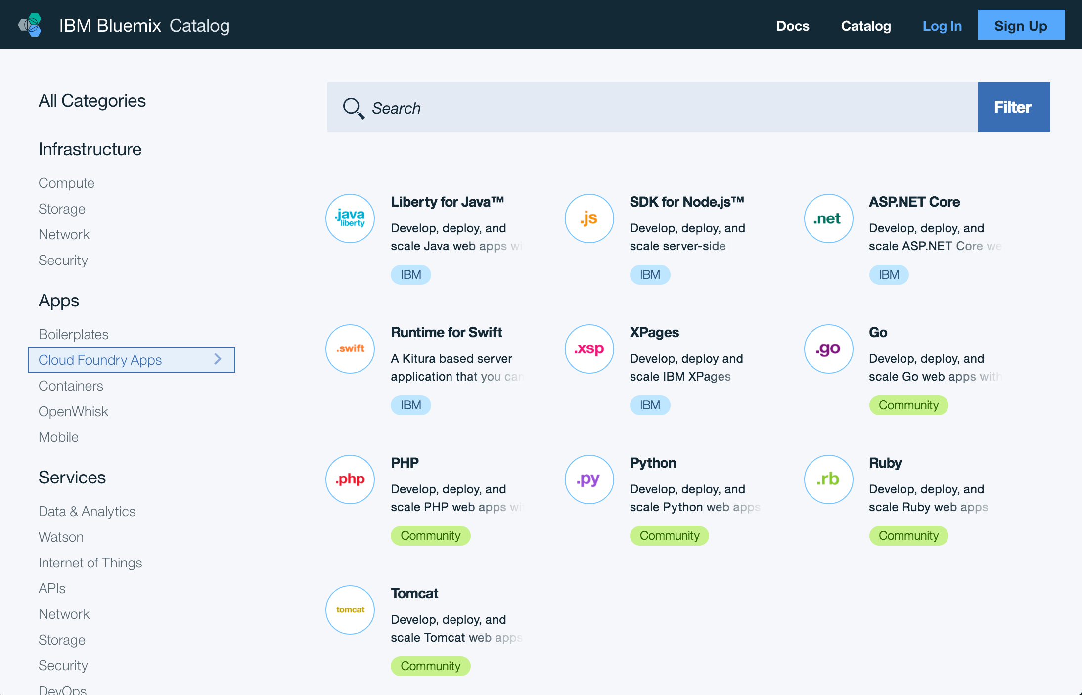Select Watson in Services sidebar

[61, 537]
